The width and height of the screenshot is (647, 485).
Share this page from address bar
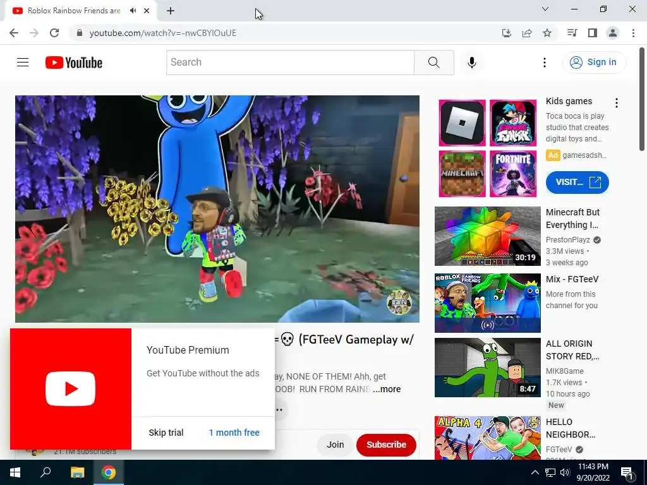coord(526,33)
